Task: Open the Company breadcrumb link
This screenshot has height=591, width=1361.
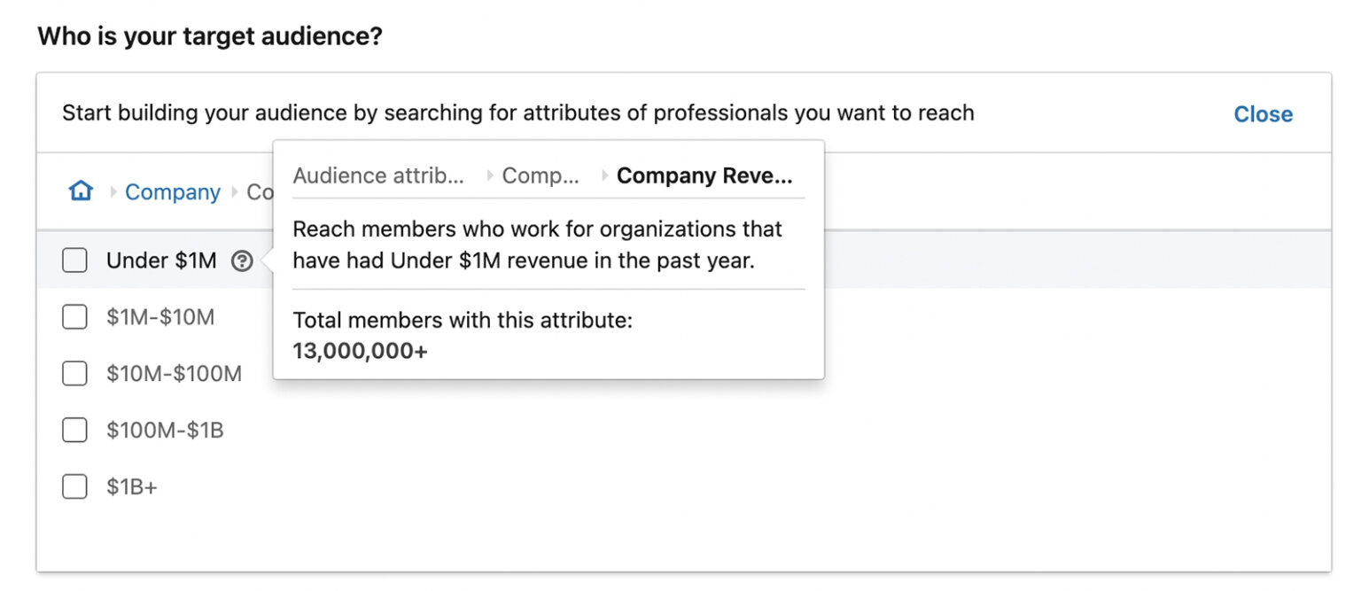Action: point(172,192)
